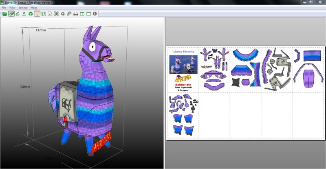
Task: Open the Help menu
Action: coord(34,8)
